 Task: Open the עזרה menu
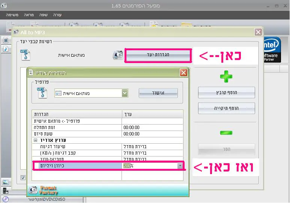point(57,15)
